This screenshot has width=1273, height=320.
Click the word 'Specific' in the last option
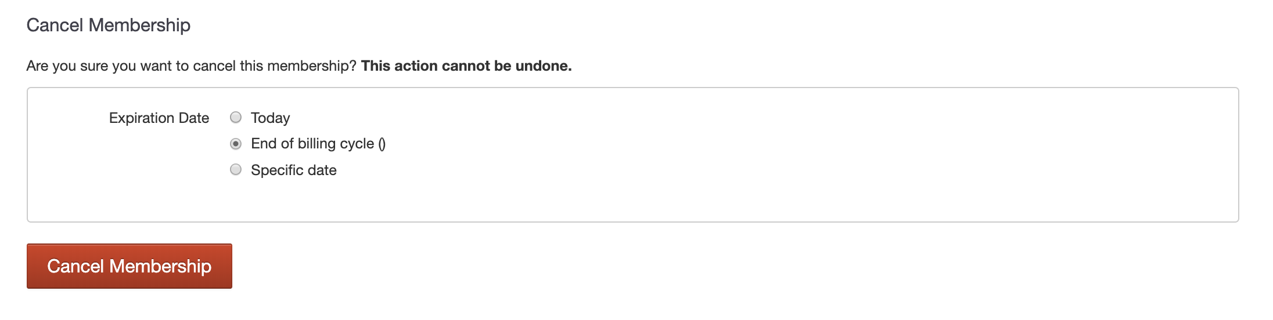click(276, 170)
